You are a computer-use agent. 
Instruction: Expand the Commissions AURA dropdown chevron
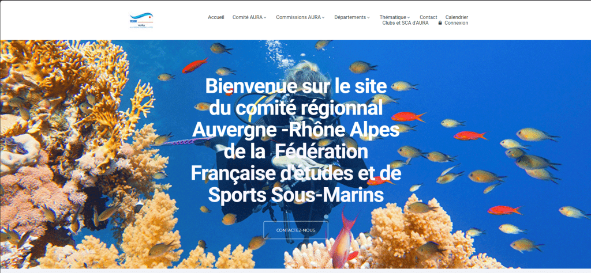click(x=323, y=18)
